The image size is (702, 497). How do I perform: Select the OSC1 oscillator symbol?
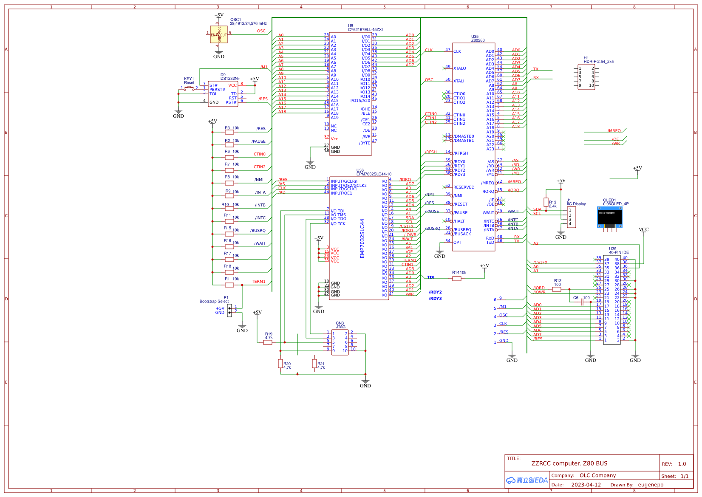click(x=219, y=35)
